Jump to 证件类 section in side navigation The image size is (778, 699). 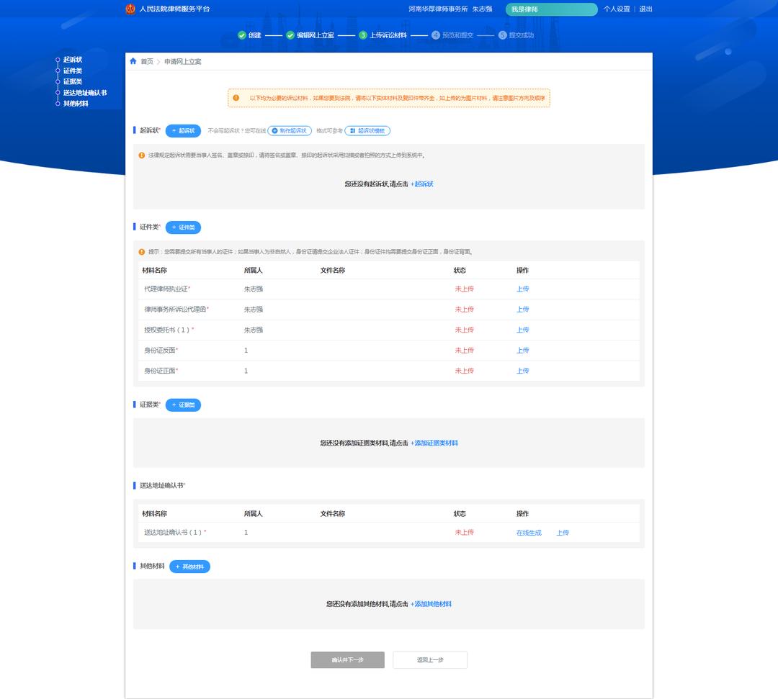(x=73, y=71)
